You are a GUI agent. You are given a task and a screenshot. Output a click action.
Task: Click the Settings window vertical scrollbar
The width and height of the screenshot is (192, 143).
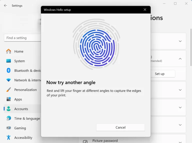[191, 47]
